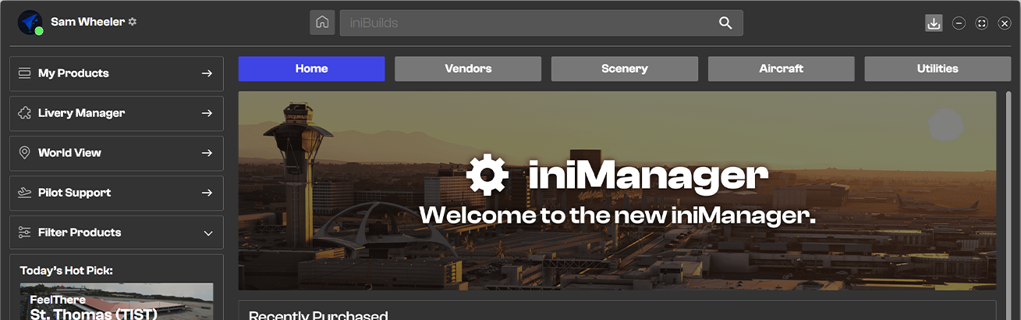1021x320 pixels.
Task: Click the arrow on Livery Manager row
Action: coord(207,113)
